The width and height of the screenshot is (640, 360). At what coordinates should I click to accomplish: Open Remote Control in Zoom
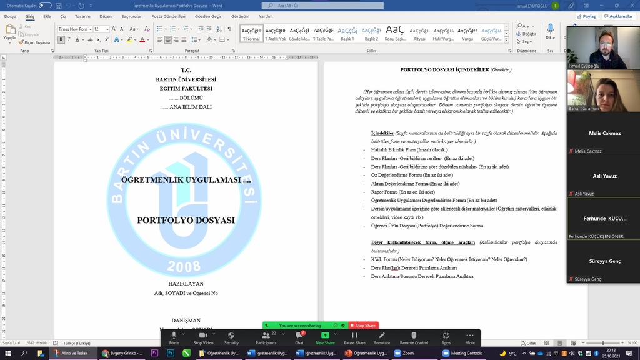point(414,337)
